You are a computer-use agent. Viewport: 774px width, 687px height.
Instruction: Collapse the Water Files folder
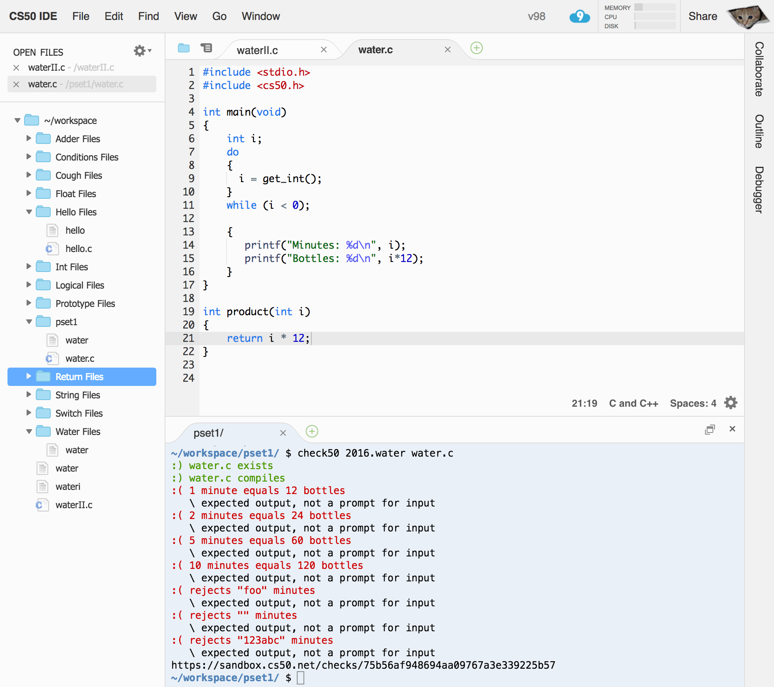29,432
